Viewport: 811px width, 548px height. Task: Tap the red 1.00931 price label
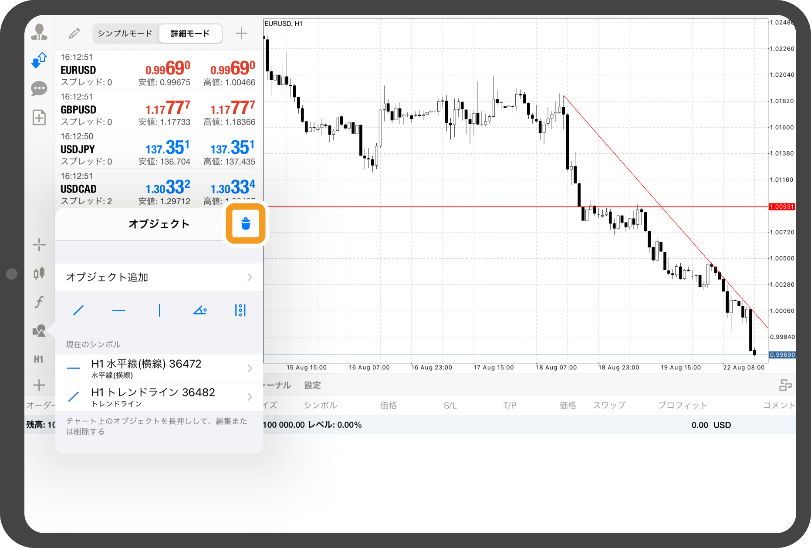(782, 206)
